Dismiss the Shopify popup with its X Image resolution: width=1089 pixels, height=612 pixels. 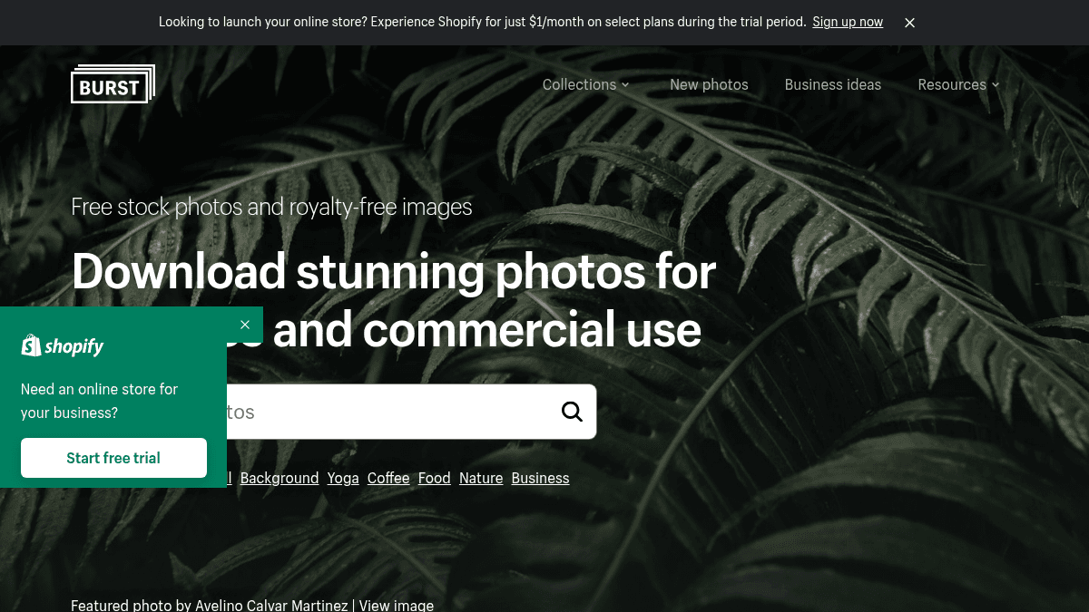pos(245,325)
